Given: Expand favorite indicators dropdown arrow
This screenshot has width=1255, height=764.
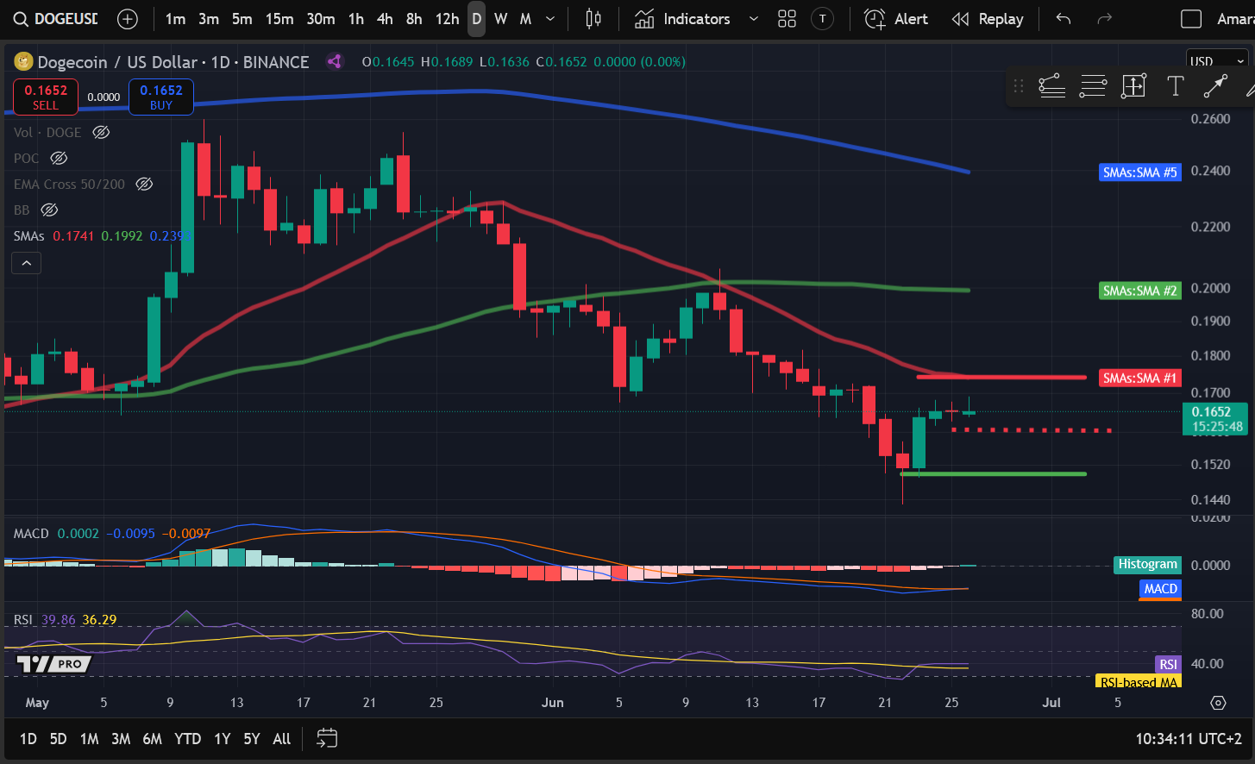Looking at the screenshot, I should 753,19.
